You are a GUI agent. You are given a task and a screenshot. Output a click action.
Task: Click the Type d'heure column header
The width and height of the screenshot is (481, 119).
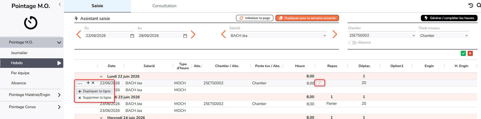point(183,66)
